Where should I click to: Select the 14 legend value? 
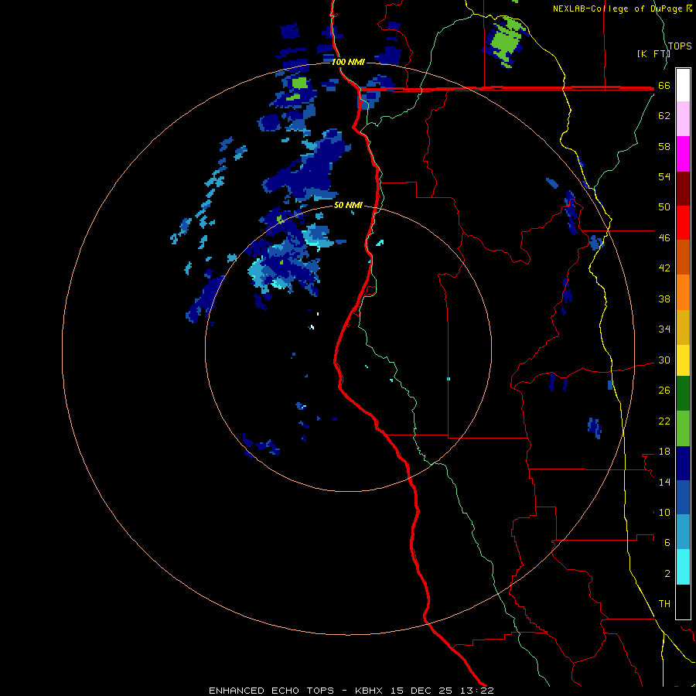tap(664, 482)
